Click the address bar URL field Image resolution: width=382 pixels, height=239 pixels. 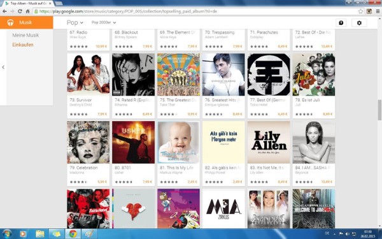point(195,11)
